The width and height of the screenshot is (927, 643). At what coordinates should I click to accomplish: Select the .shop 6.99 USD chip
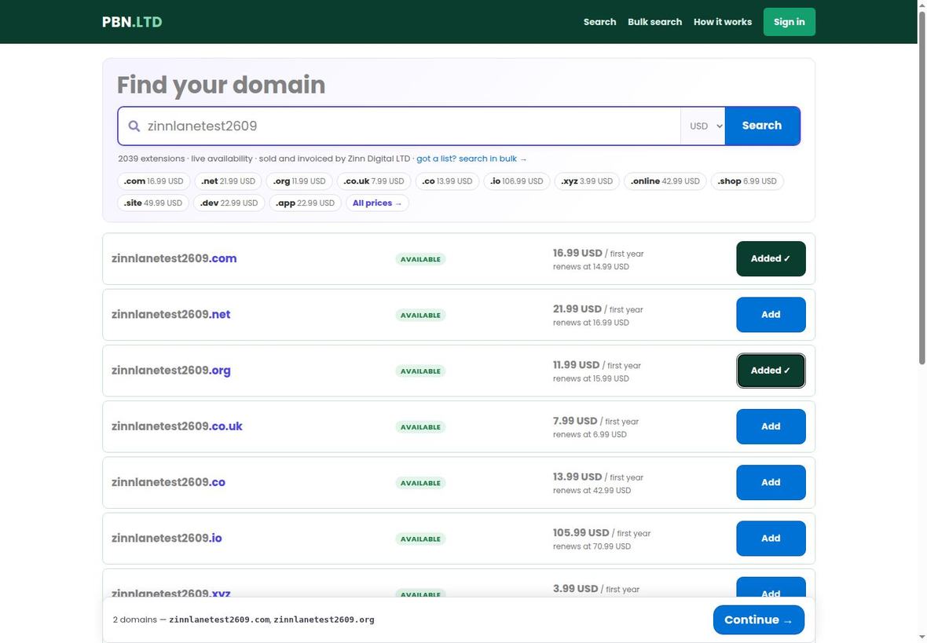[x=747, y=181]
